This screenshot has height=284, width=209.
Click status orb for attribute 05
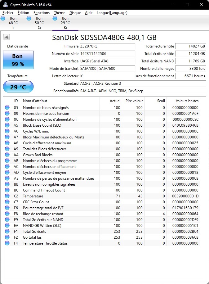pos(7,108)
